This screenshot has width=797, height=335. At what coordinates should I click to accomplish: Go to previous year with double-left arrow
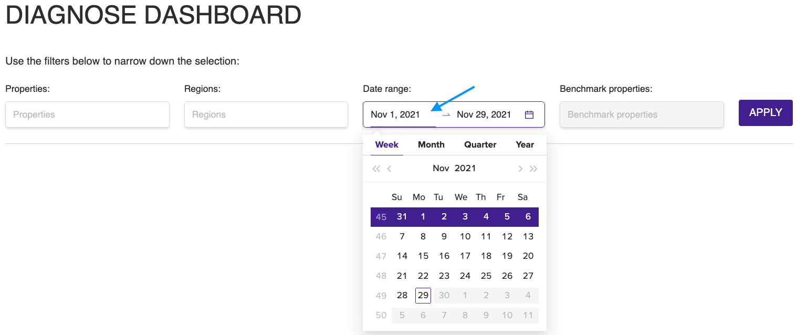(376, 169)
